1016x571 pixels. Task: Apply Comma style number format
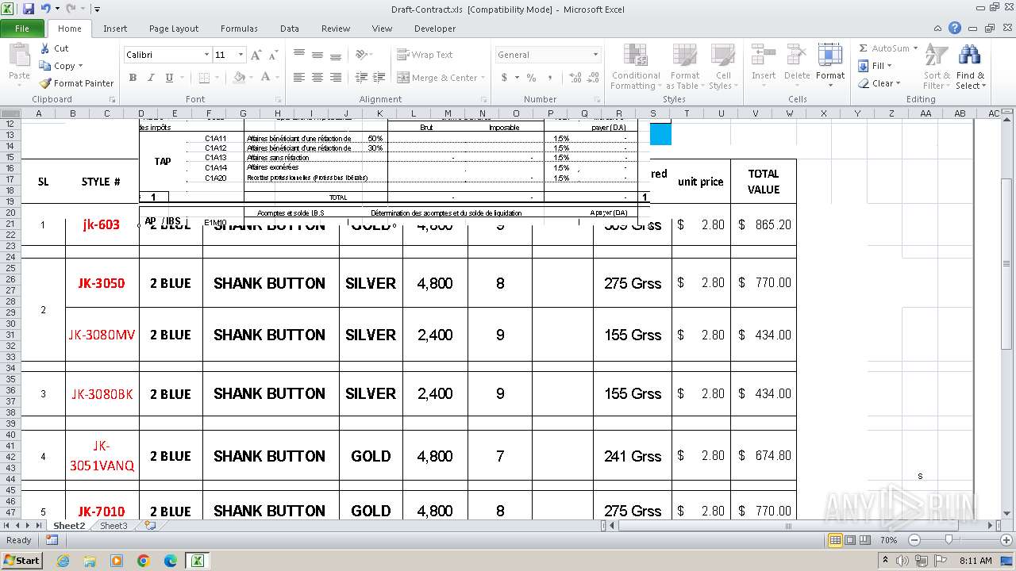point(548,78)
